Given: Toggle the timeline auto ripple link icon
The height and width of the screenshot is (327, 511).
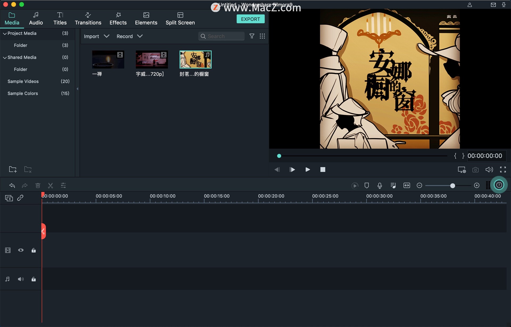Looking at the screenshot, I should click(x=20, y=198).
